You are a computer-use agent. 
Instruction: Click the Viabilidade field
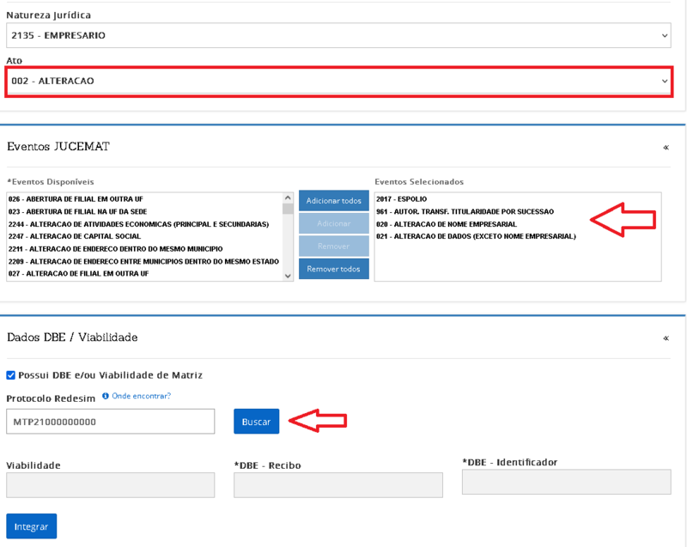pyautogui.click(x=111, y=485)
